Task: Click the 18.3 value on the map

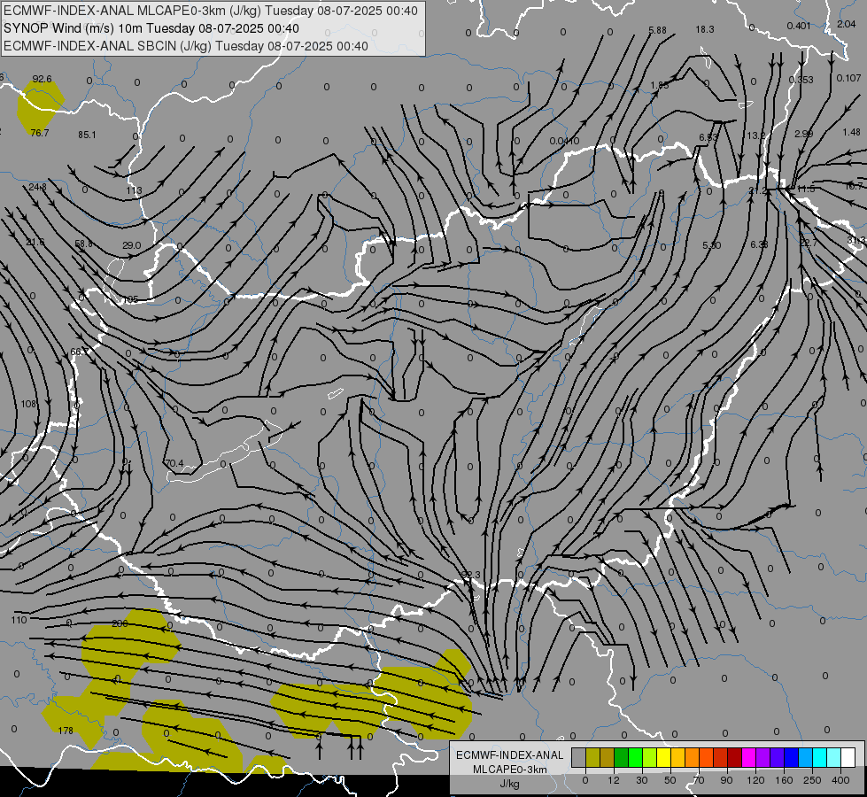Action: pos(705,29)
